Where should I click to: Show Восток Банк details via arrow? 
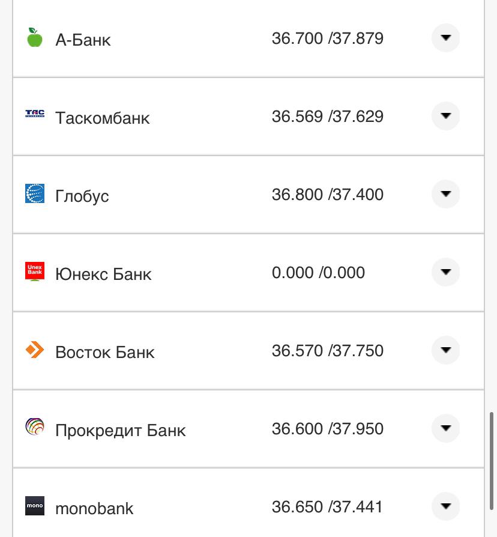click(x=445, y=350)
